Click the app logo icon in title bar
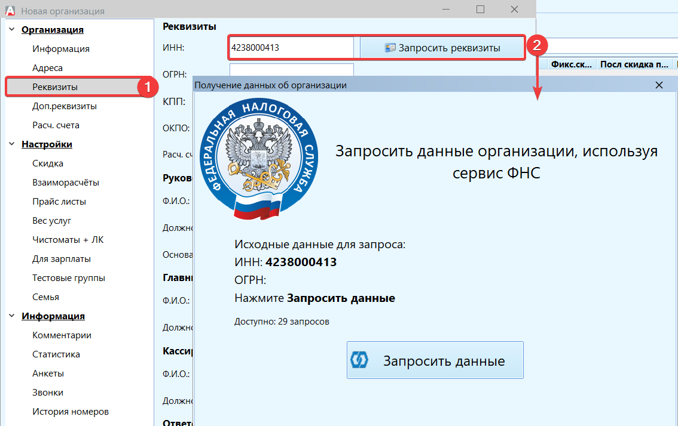The width and height of the screenshot is (678, 426). [x=10, y=10]
